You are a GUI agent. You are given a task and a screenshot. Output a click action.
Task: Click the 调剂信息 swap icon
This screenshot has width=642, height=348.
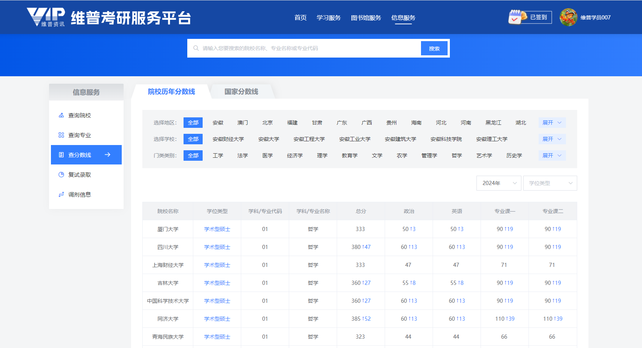[x=61, y=194]
